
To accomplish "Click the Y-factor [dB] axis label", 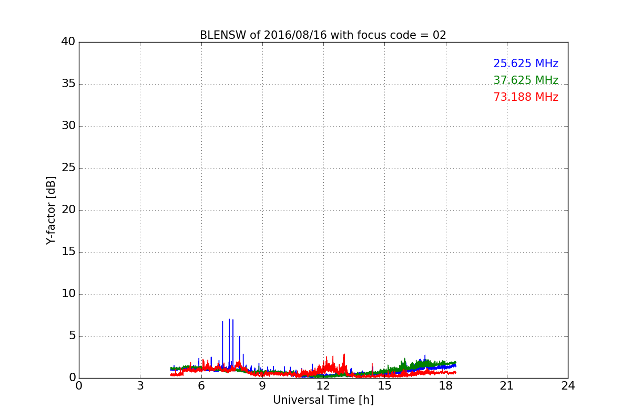I will (51, 210).
